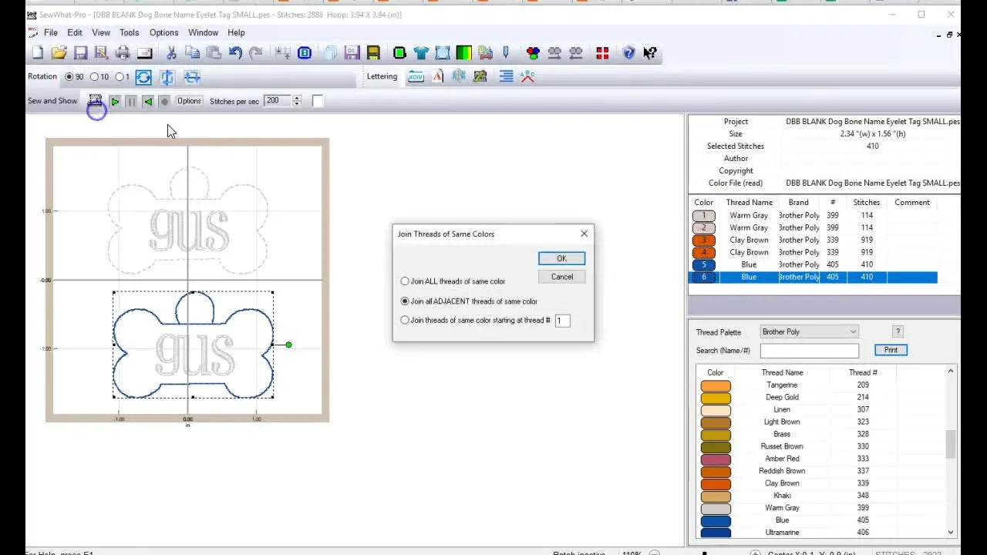Click the thread Search Name input field
Image resolution: width=987 pixels, height=555 pixels.
[810, 350]
